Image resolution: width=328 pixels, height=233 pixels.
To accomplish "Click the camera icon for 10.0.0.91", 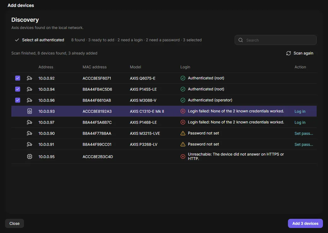I will (x=30, y=145).
